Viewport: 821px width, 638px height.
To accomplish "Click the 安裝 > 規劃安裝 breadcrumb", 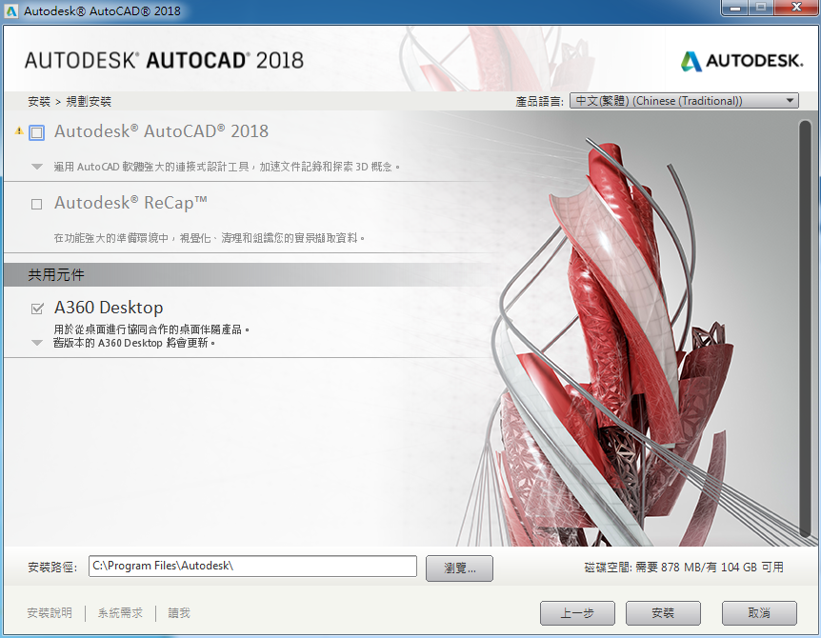I will (70, 102).
